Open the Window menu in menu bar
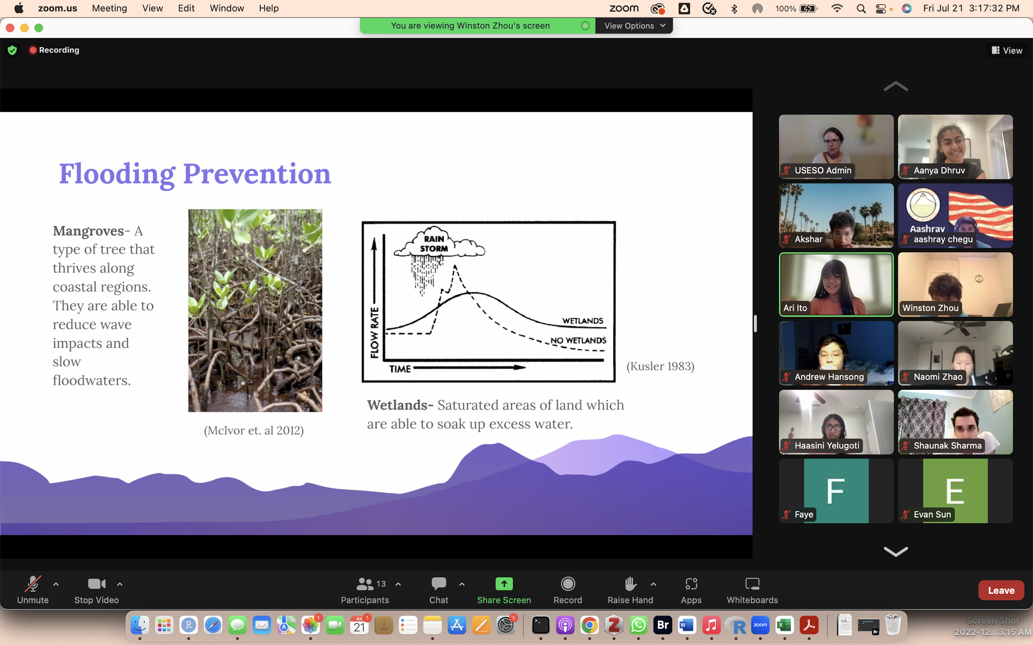This screenshot has height=645, width=1033. pyautogui.click(x=227, y=9)
